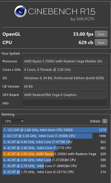111x183 pixels.
Task: Select the Intel Xeon X5650 ranking entry
Action: [55, 130]
